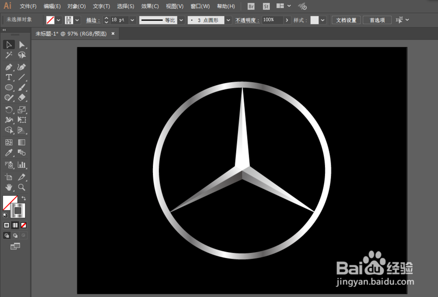Enable Draw Behind mode
This screenshot has height=297, width=438.
(x=15, y=235)
